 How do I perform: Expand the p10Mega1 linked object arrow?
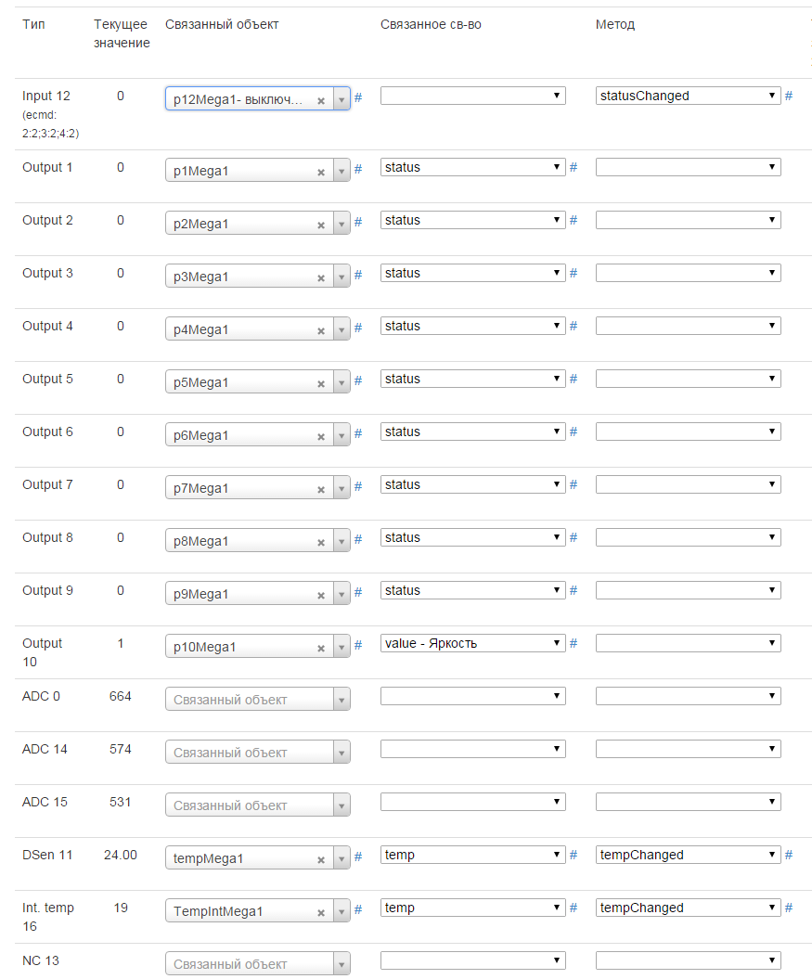tap(341, 648)
